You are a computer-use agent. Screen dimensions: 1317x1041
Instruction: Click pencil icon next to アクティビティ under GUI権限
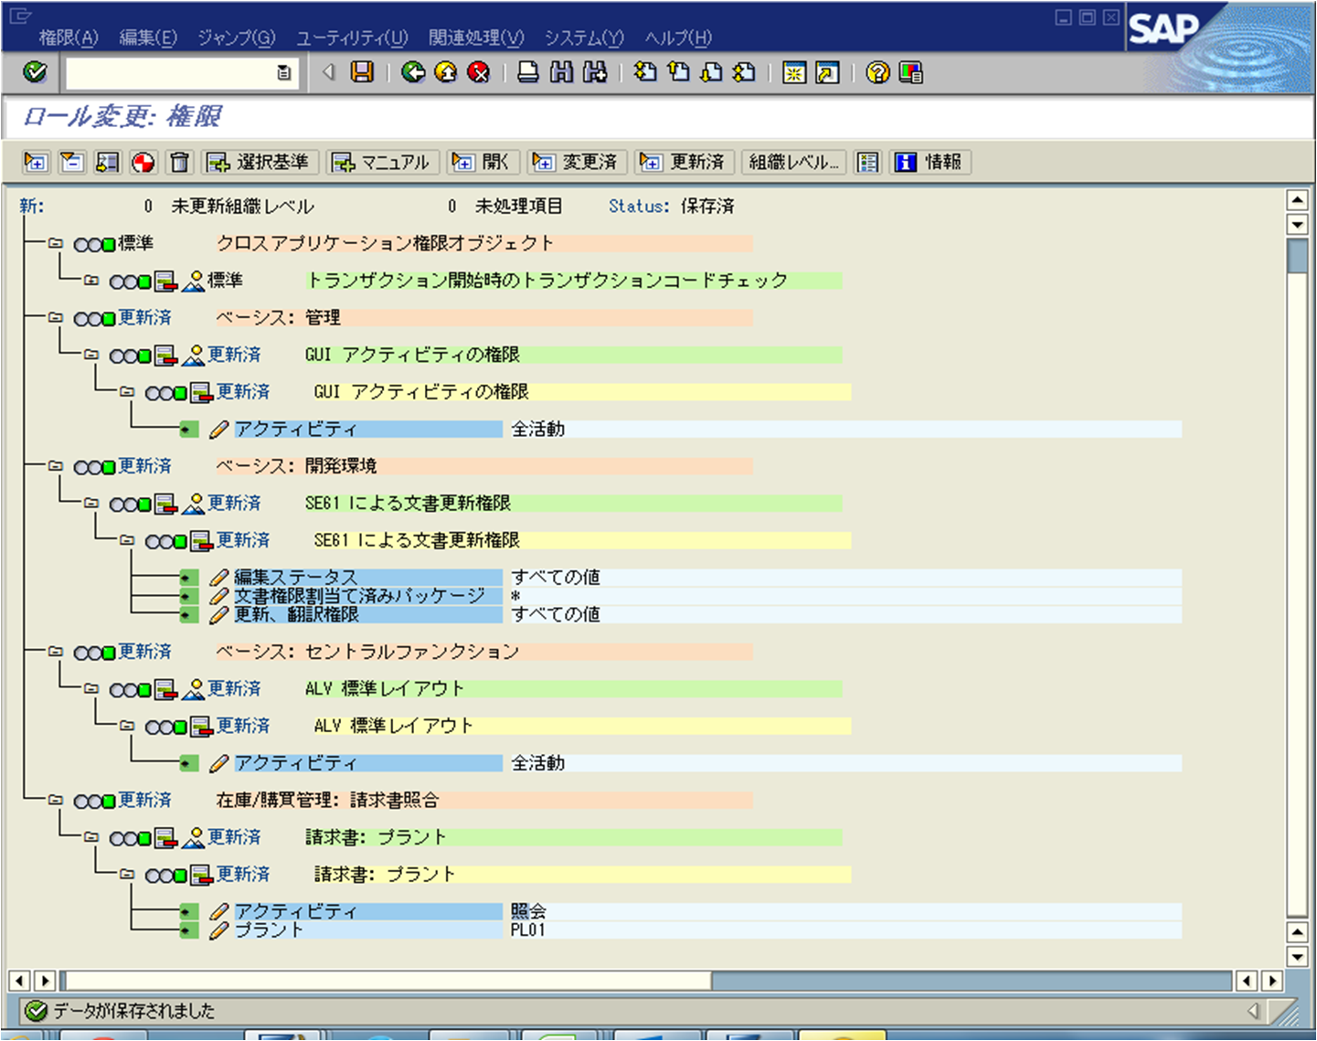(x=217, y=429)
